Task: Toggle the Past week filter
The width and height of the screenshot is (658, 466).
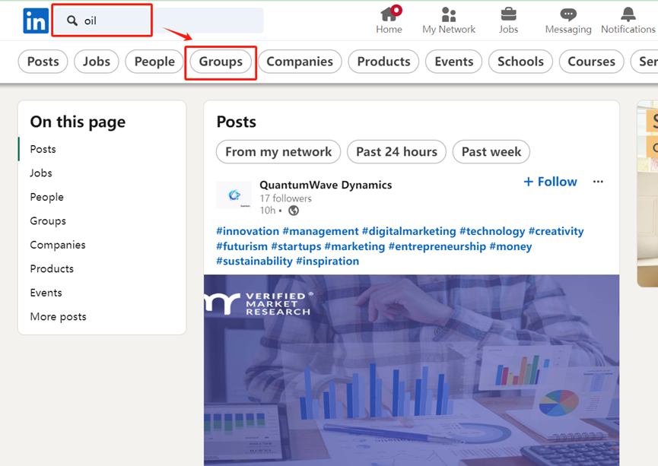Action: (x=491, y=151)
